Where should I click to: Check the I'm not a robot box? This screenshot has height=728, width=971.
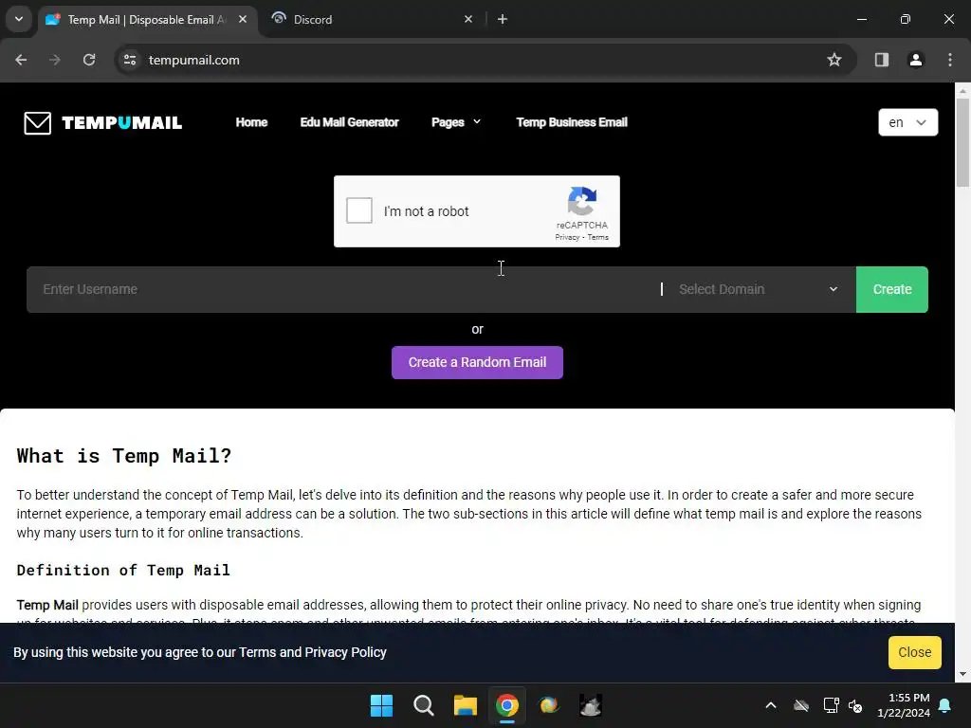pyautogui.click(x=359, y=210)
